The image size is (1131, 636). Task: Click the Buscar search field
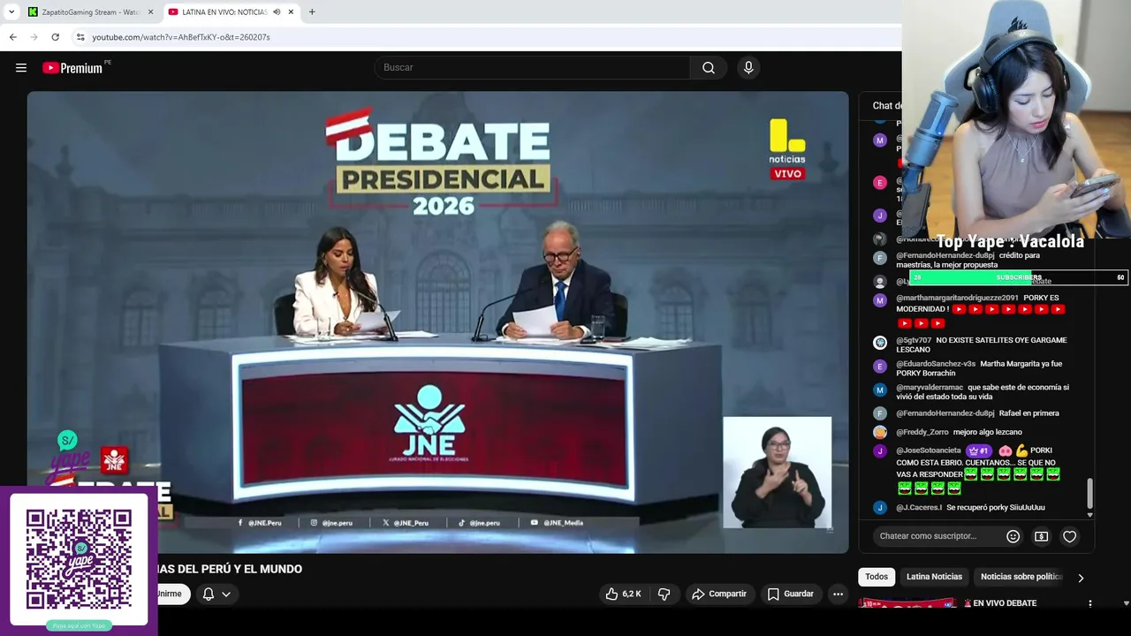533,68
